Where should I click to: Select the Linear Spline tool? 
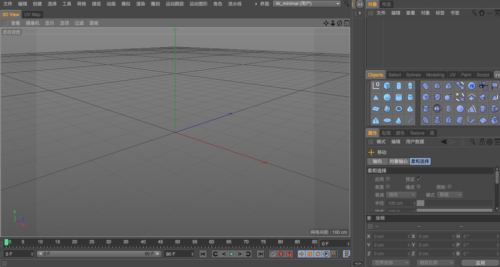(x=411, y=120)
